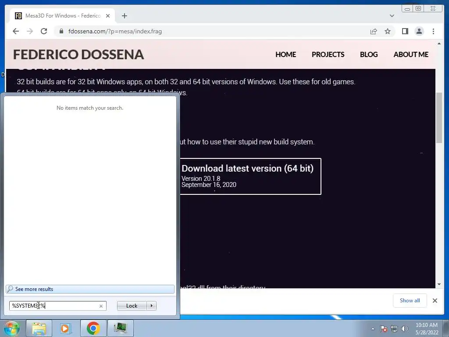
Task: Reload the current page
Action: [x=44, y=31]
